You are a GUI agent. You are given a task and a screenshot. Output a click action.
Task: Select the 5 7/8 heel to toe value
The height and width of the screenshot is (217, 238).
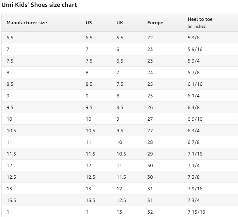(x=193, y=72)
